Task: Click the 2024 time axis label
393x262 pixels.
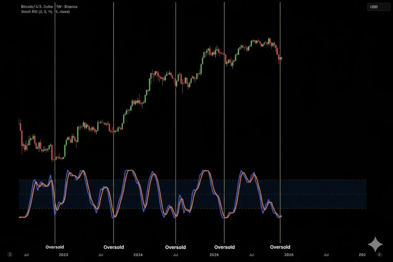Action: (138, 255)
